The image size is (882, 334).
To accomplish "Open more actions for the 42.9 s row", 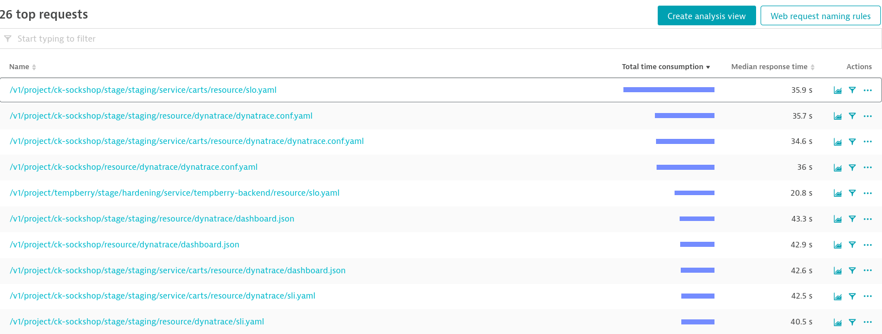I will (868, 245).
